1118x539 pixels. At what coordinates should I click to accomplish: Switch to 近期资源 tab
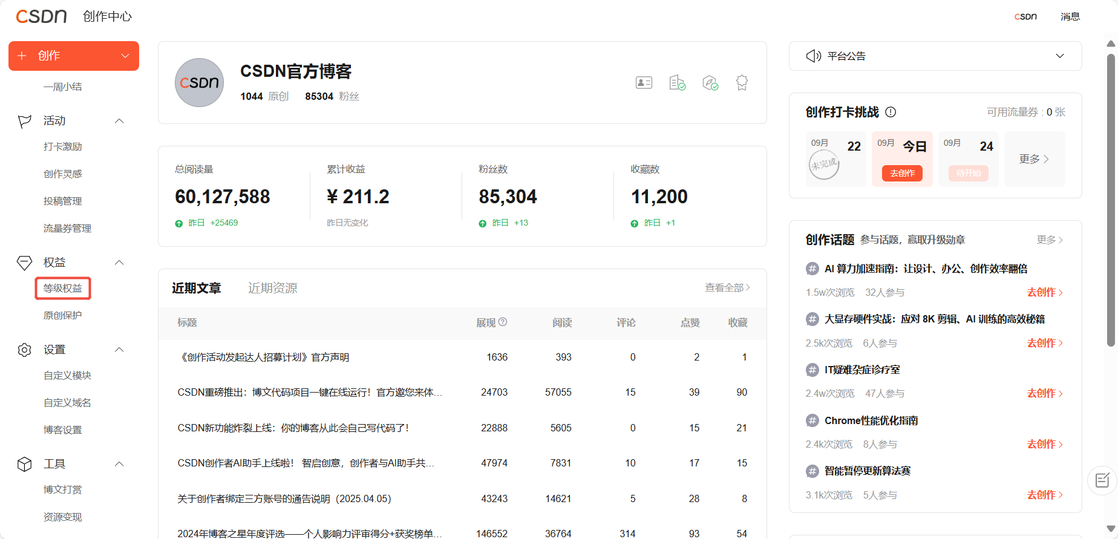(x=273, y=288)
